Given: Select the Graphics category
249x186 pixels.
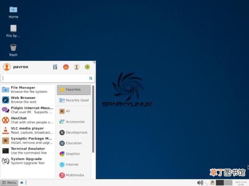Looking at the screenshot, I should point(74,154).
